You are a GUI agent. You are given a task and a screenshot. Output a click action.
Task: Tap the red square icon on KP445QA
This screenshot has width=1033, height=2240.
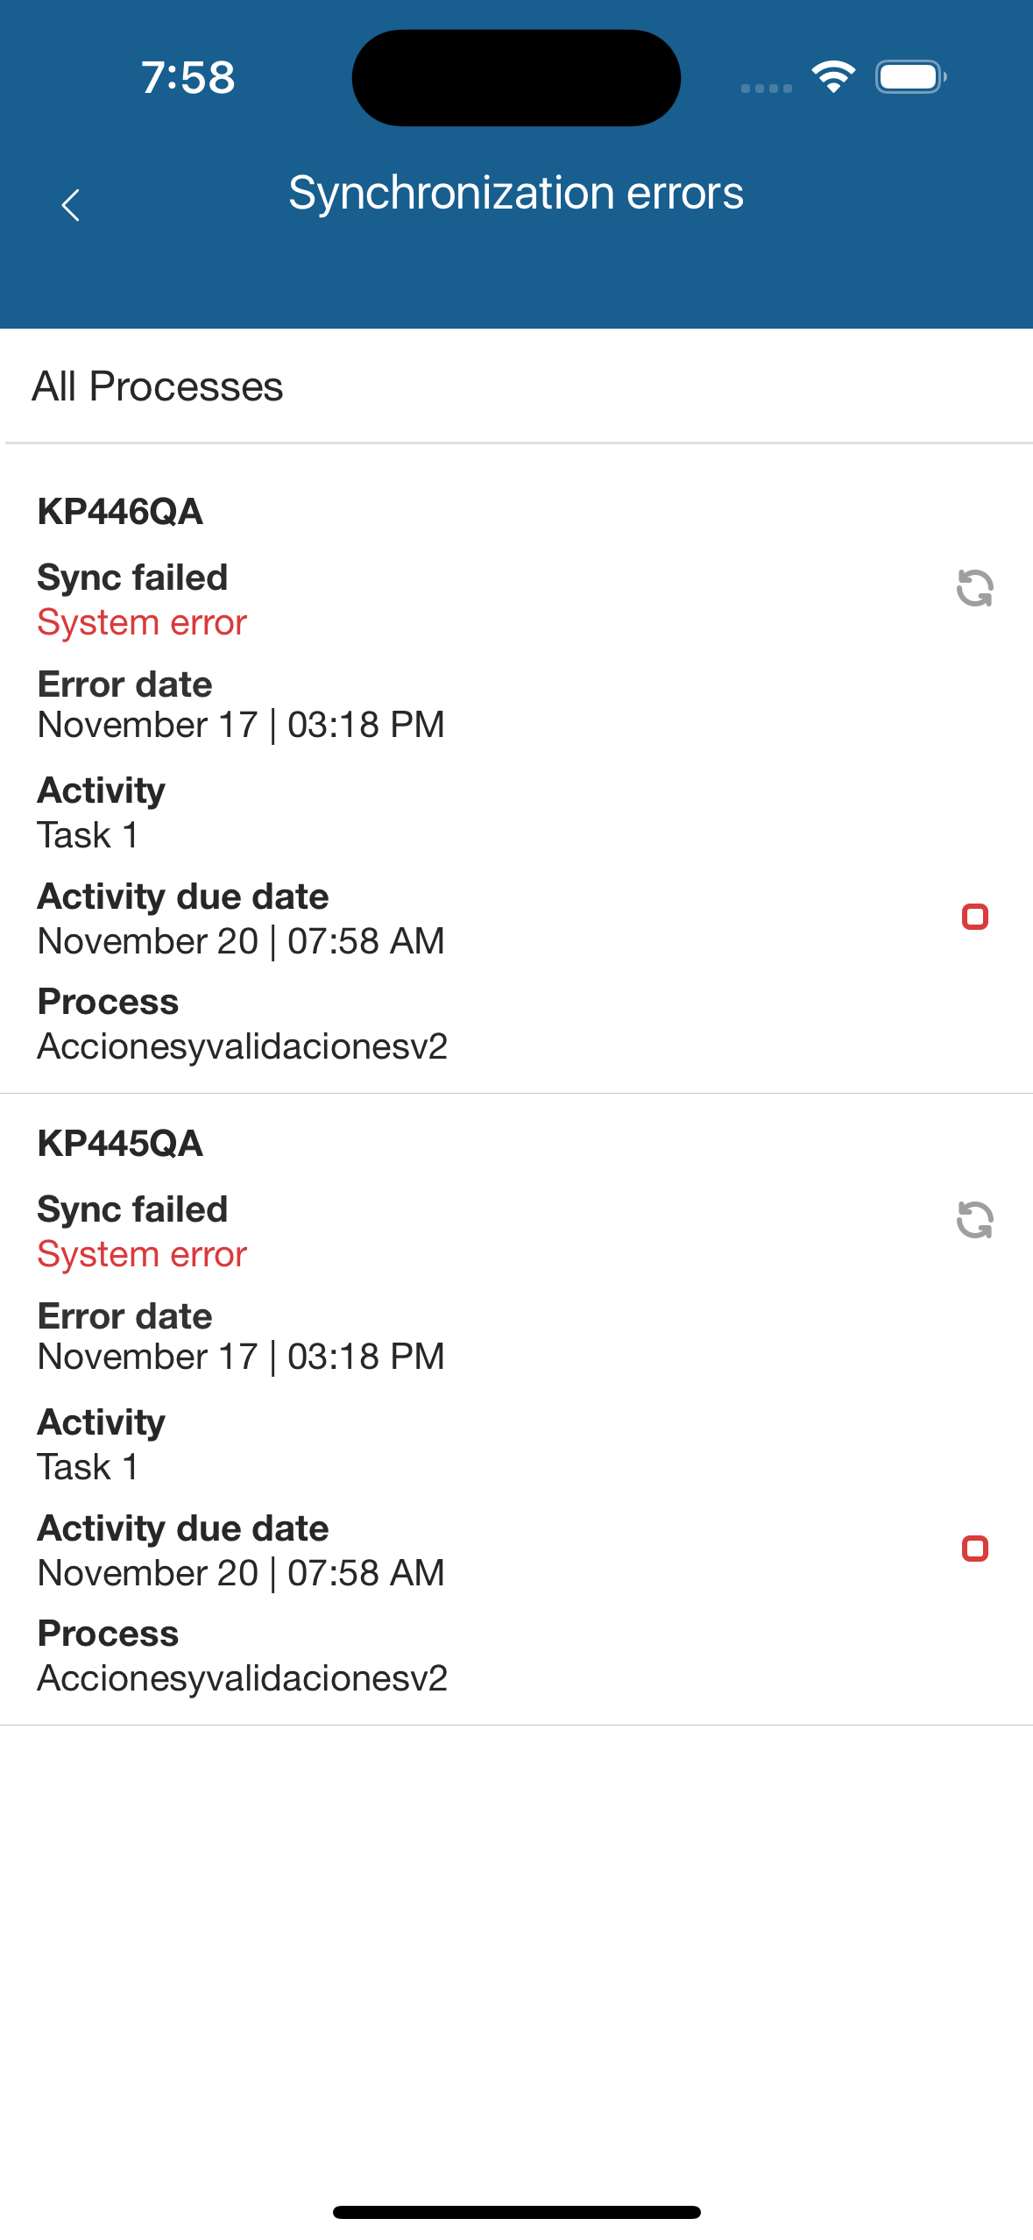[x=974, y=1549]
